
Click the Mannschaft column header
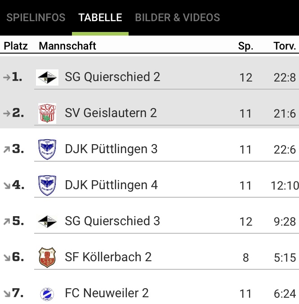(67, 46)
